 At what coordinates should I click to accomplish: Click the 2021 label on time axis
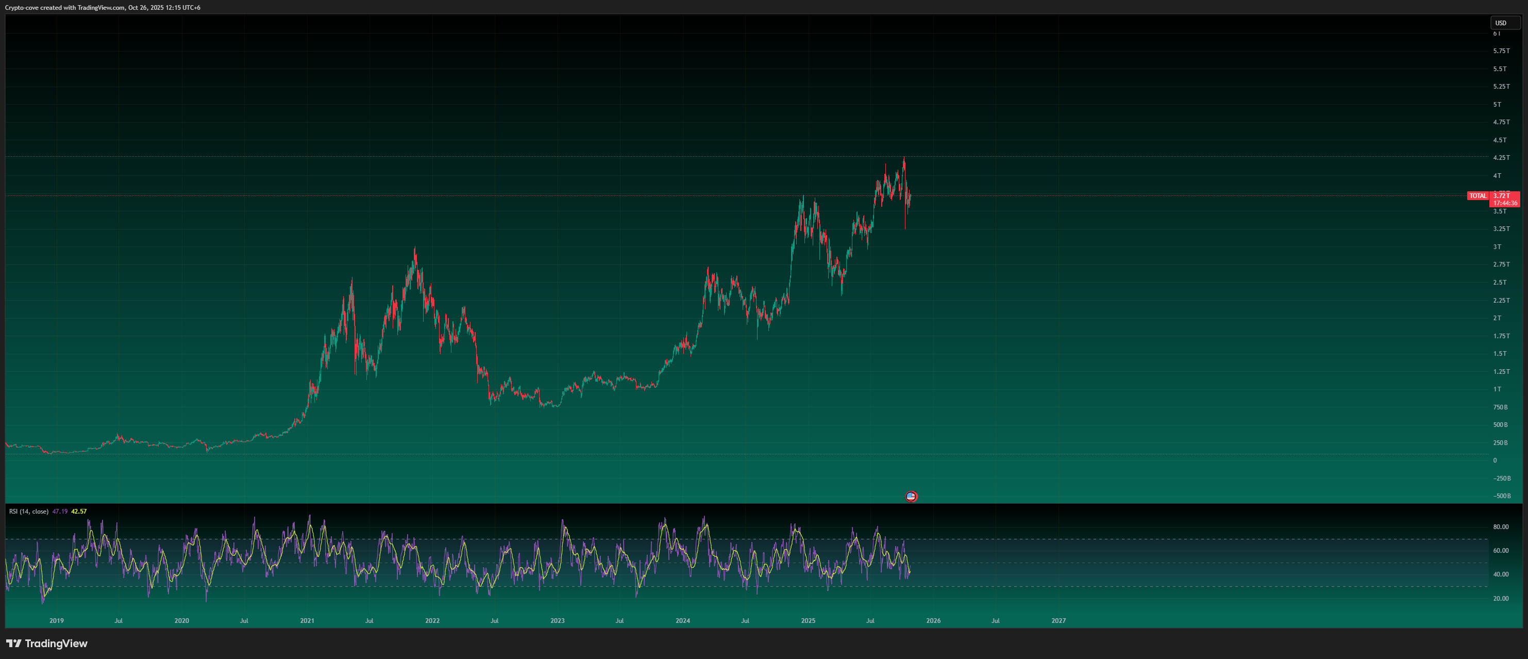tap(307, 620)
